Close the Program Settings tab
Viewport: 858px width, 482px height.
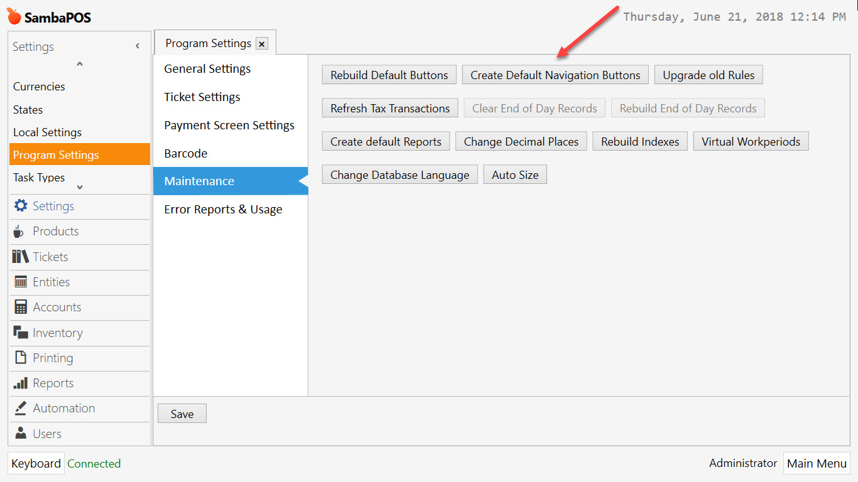(x=261, y=43)
